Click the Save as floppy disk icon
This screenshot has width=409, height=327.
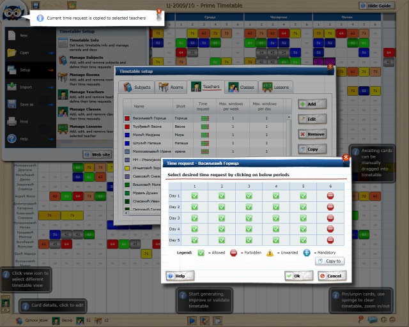11,104
